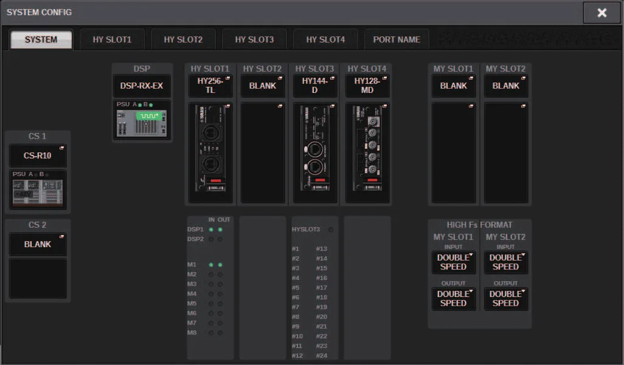
Task: Select the HY SLOT2 BLANK button
Action: coord(263,86)
